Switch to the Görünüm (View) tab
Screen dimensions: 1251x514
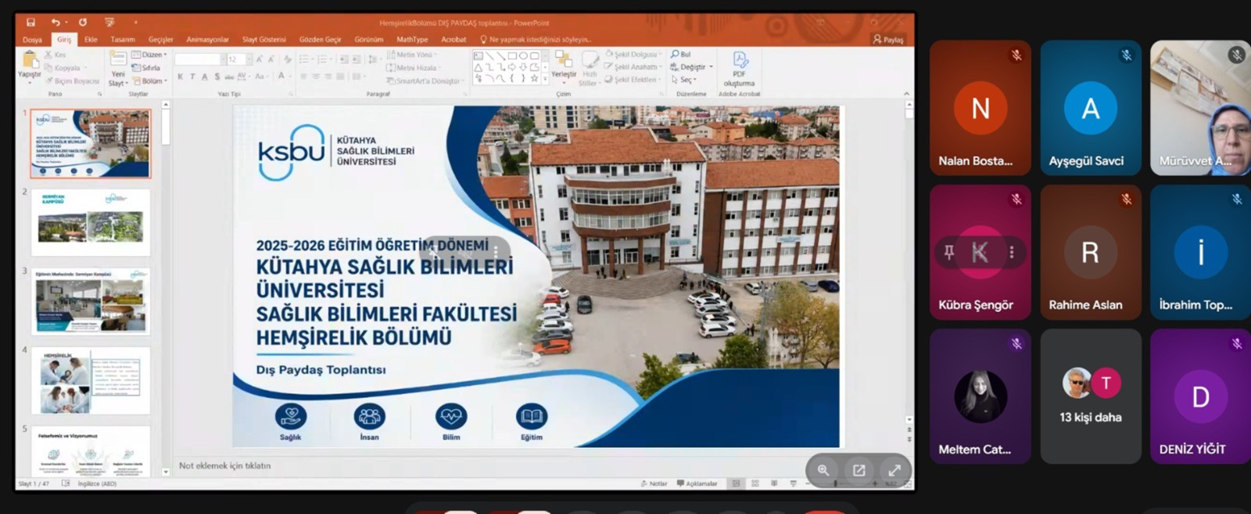point(369,39)
